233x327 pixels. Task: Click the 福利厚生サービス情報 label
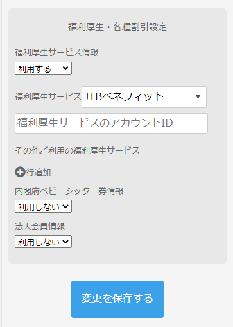[56, 52]
